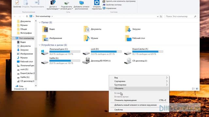Choose Отменить перемещение in context menu
Screen dimensions: 209x117
pos(139,100)
